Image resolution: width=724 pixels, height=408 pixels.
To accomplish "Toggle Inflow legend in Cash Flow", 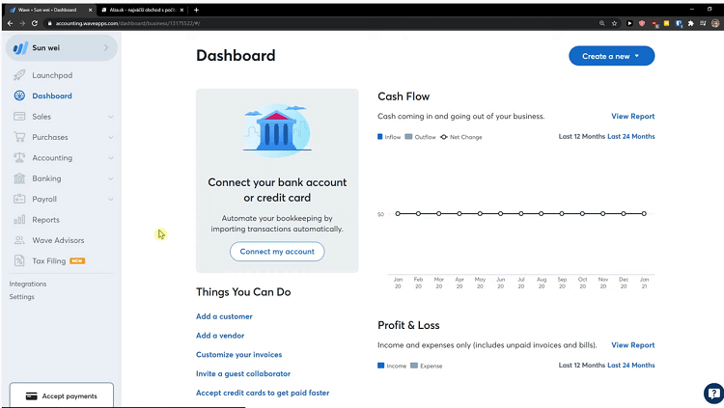I will tap(389, 137).
